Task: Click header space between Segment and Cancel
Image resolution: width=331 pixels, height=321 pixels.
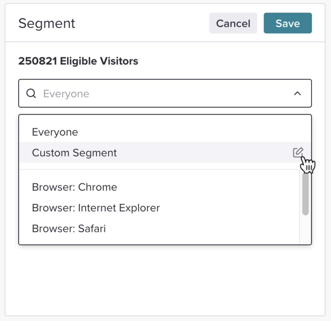Action: pos(142,23)
